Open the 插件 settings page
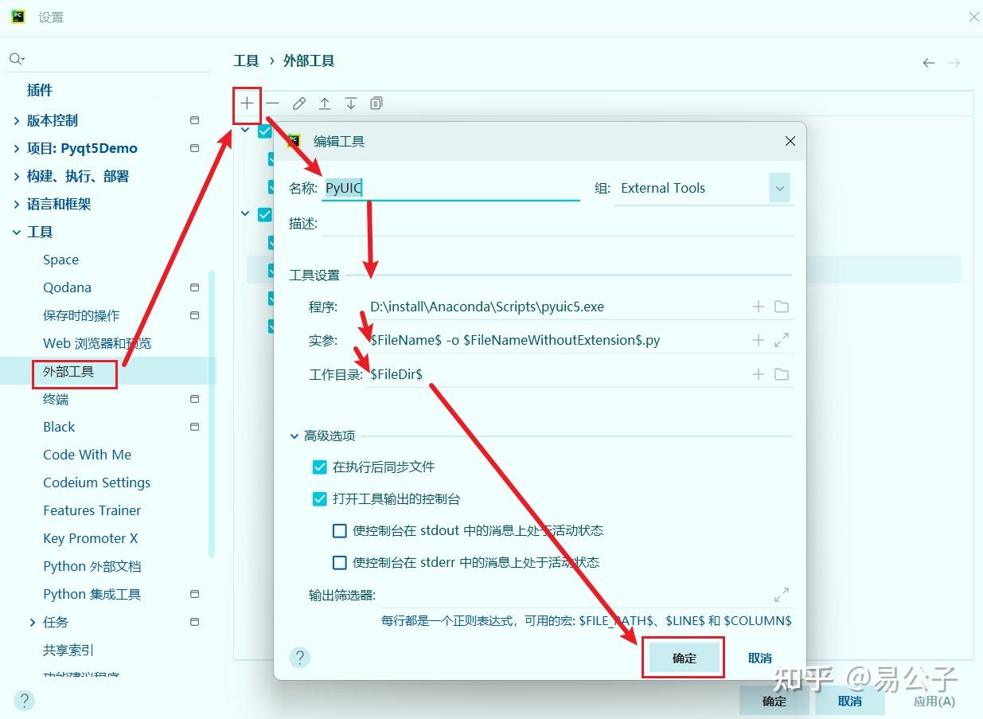The image size is (983, 719). (39, 90)
